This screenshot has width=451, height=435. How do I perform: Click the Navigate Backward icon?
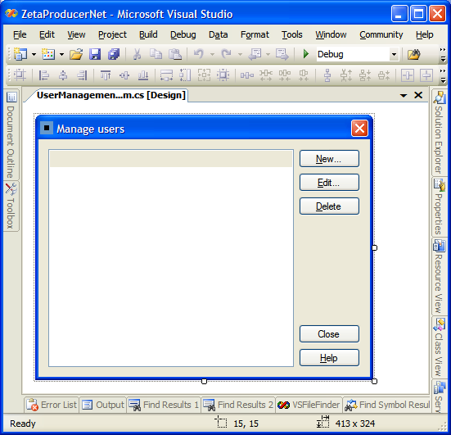255,54
